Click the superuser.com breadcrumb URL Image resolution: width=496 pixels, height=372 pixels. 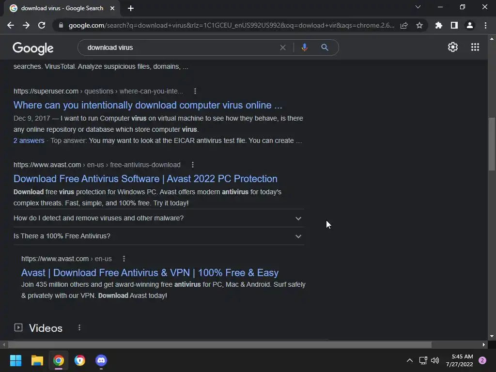pos(98,91)
